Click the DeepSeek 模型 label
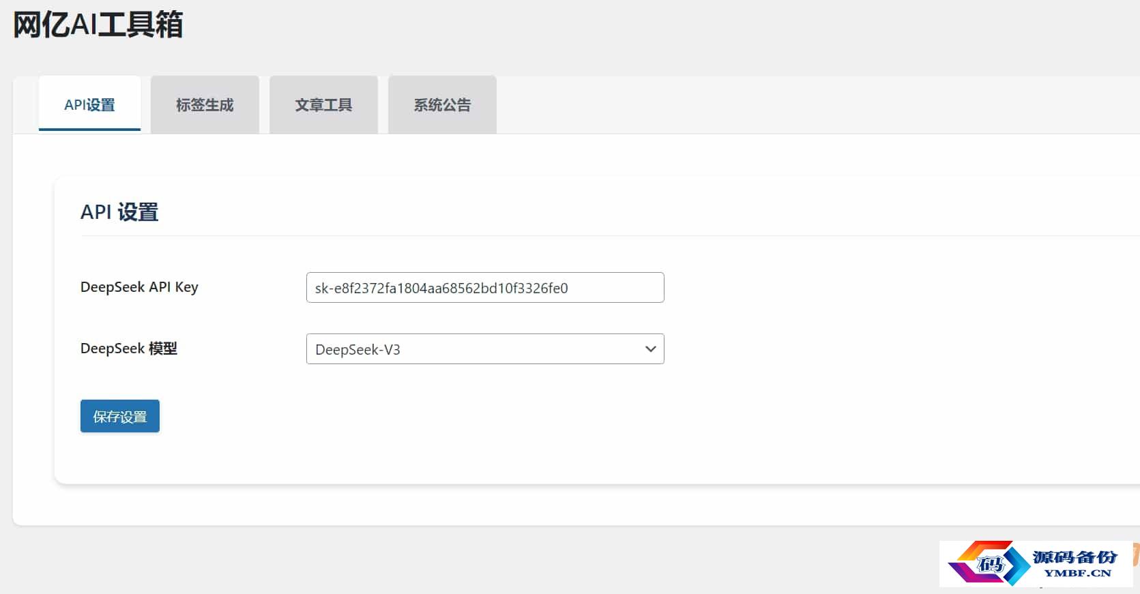1140x594 pixels. point(129,348)
